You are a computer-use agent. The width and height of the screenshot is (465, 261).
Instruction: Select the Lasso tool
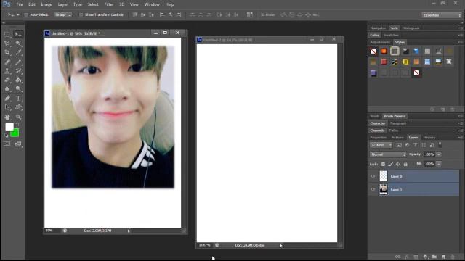[7, 43]
